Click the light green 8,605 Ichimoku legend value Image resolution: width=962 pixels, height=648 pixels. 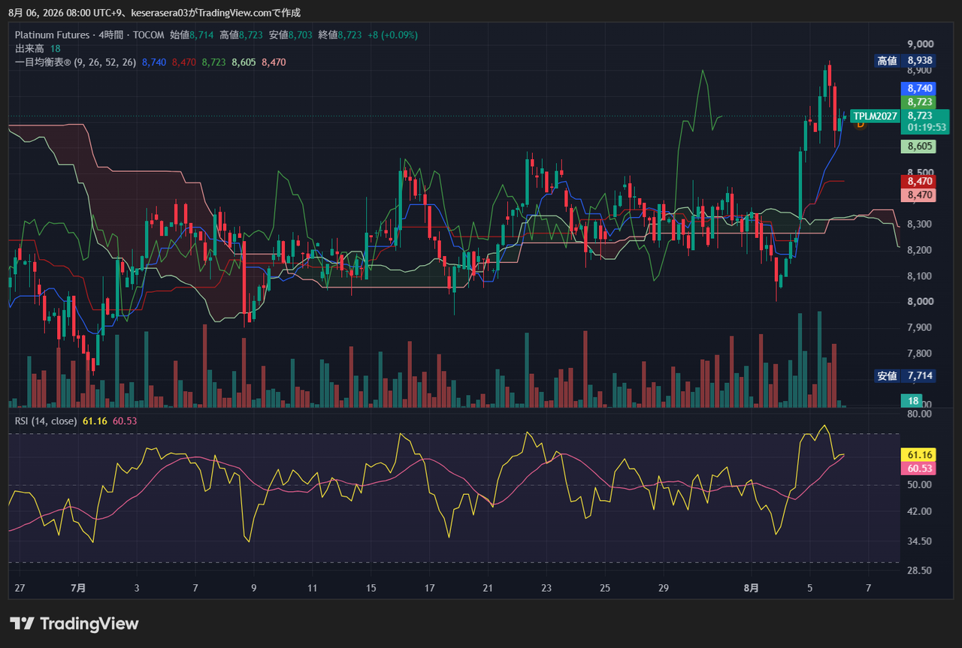[x=244, y=62]
